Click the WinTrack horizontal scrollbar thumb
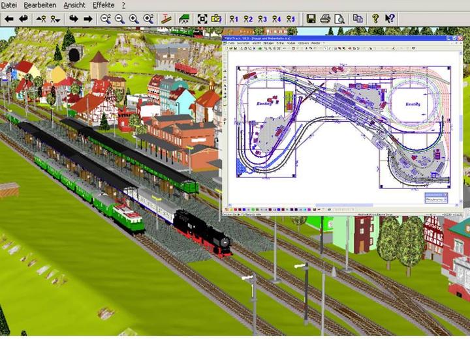470x339 pixels. pos(345,205)
